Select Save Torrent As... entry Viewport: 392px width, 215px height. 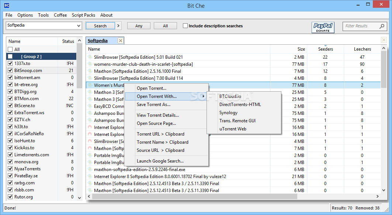(x=166, y=105)
